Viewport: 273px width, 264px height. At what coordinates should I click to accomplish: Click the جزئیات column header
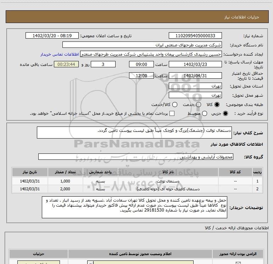click(x=39, y=254)
